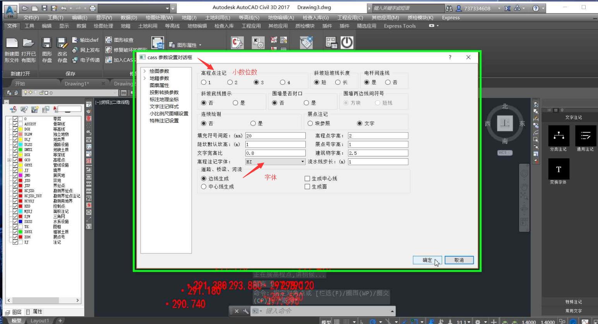Screen dimensions: 598x324
Task: Click the quick access undo arrow
Action: point(63,8)
